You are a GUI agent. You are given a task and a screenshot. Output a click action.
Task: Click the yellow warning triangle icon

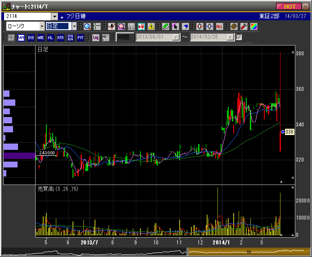pos(151,26)
